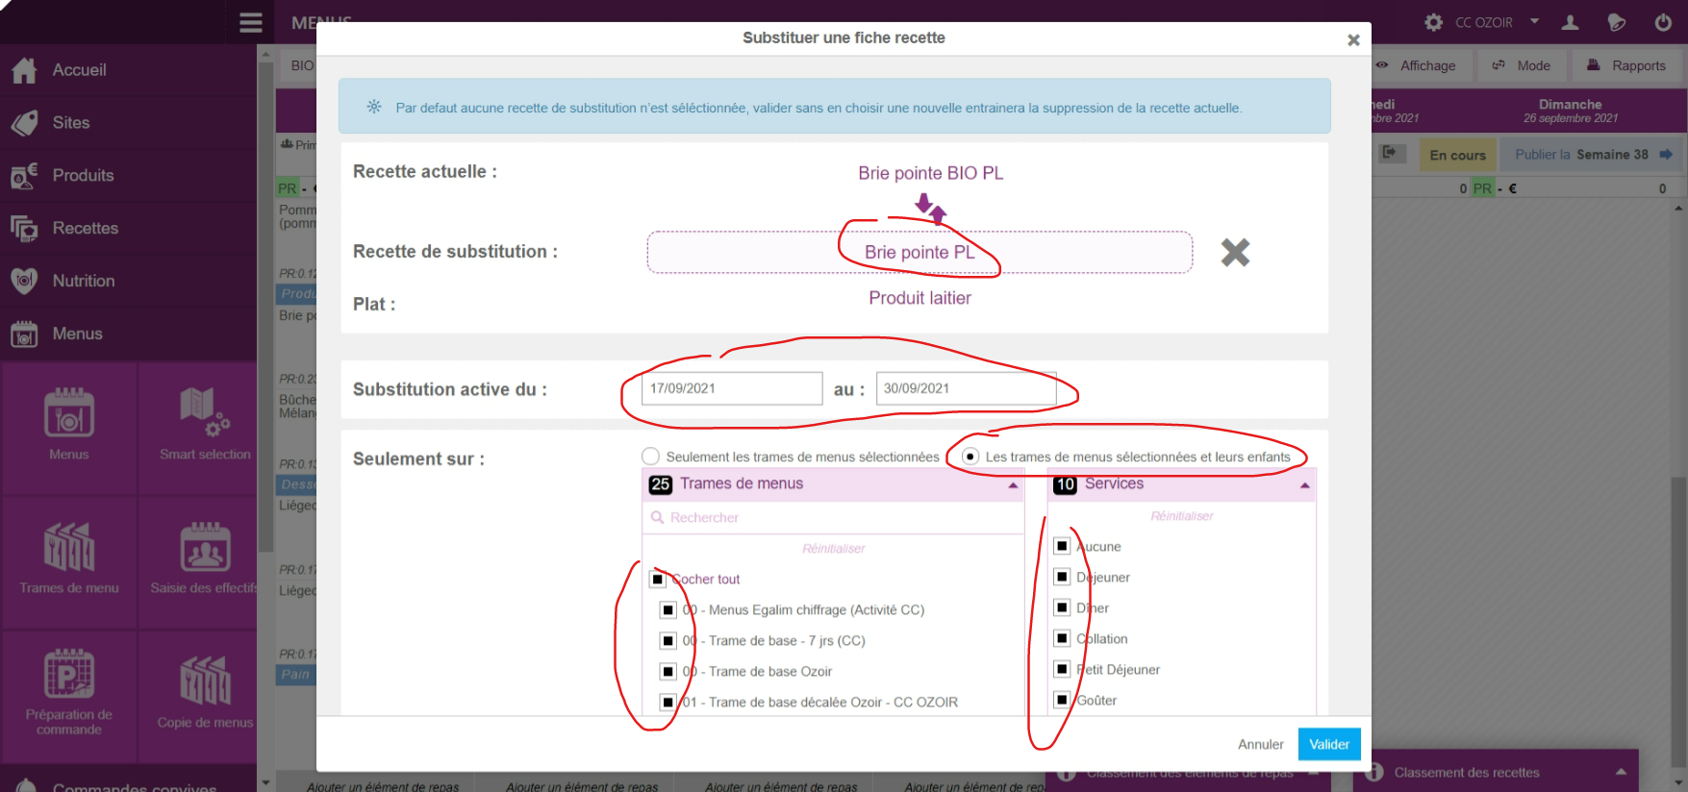Click the substitution end date field
Viewport: 1688px width, 792px height.
click(966, 388)
